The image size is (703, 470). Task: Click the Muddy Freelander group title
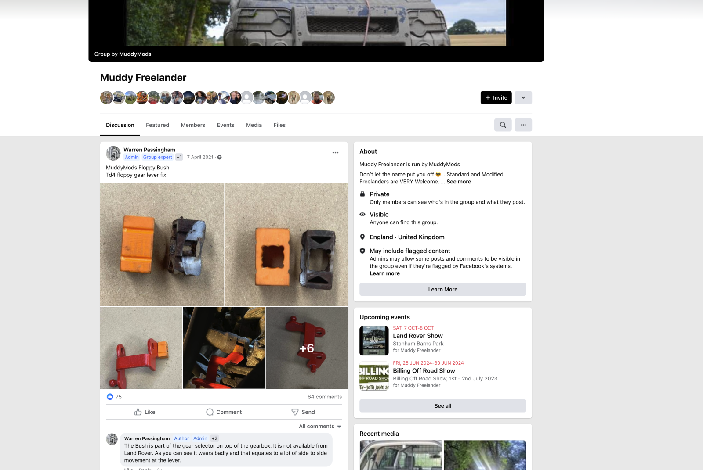point(143,78)
